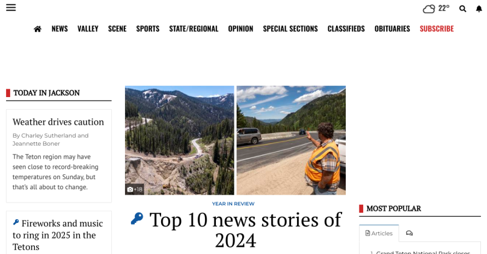This screenshot has height=254, width=487.
Task: Open the hamburger menu icon
Action: pyautogui.click(x=11, y=7)
